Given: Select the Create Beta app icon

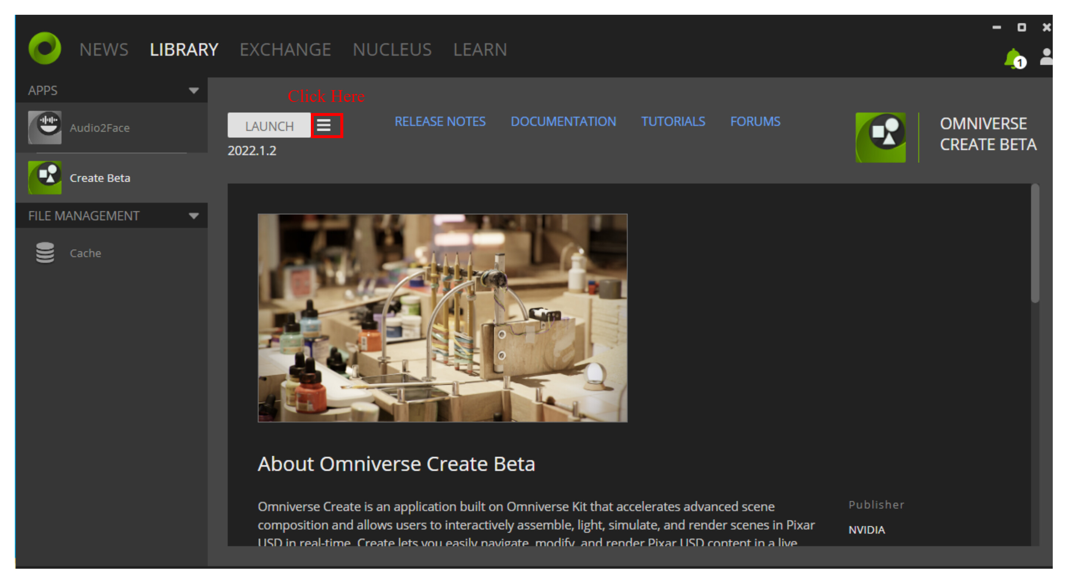Looking at the screenshot, I should pyautogui.click(x=44, y=178).
